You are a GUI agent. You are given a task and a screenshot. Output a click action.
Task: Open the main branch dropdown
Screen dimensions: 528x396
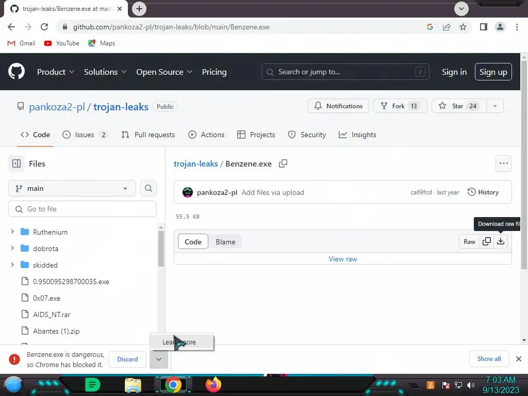[72, 188]
